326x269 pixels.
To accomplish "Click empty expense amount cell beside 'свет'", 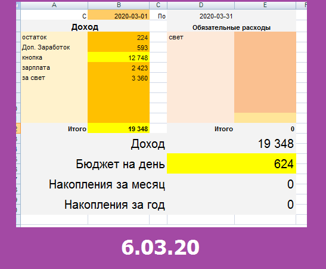I will (265, 37).
